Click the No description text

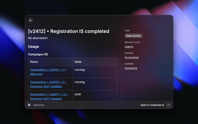click(x=38, y=38)
